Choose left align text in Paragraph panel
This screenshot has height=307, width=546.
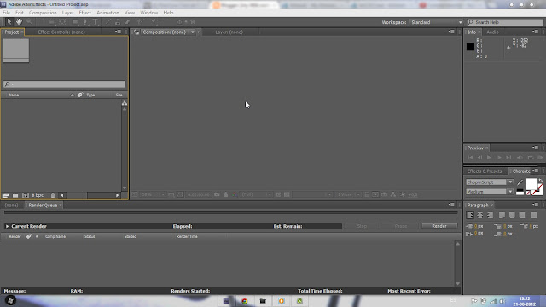(470, 216)
